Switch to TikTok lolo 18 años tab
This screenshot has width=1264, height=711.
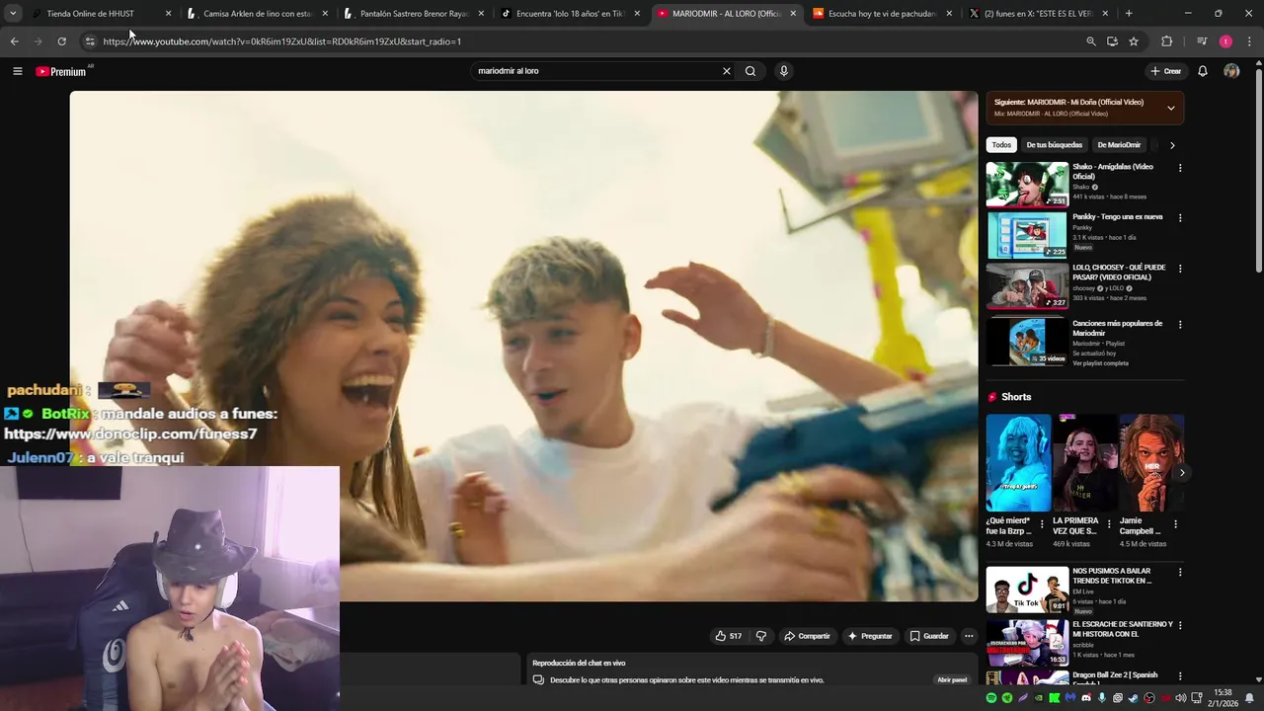[x=570, y=14]
